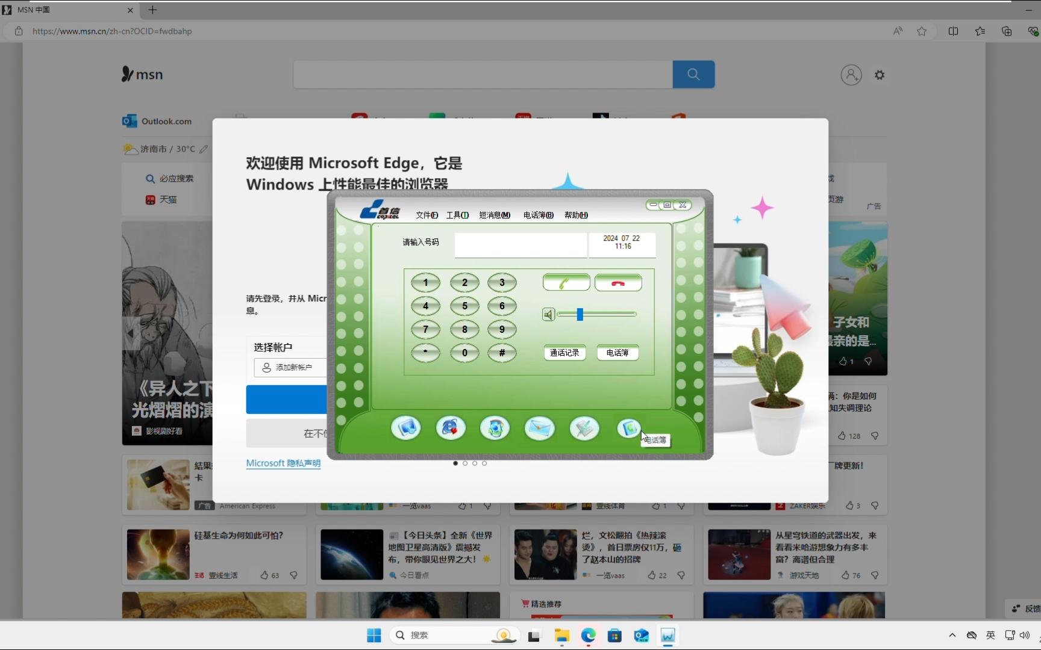Click the MSN search box
1041x650 pixels.
point(483,75)
